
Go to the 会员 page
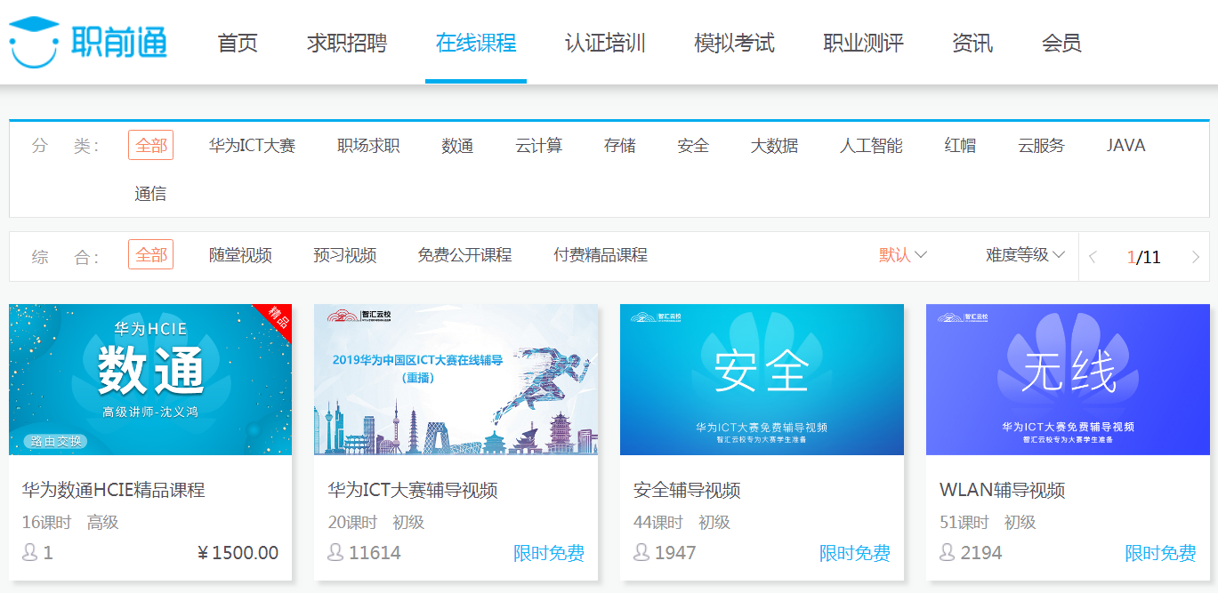click(x=1062, y=43)
